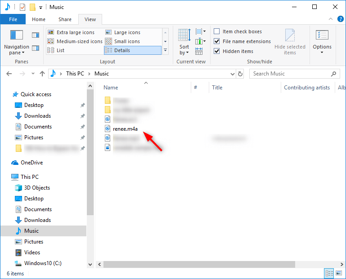Open Pictures under This PC
346x279 pixels.
(x=34, y=242)
